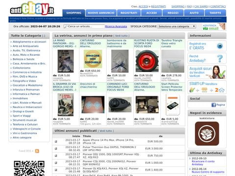Click the magnifier icon in search box
The image size is (235, 176).
click(x=66, y=26)
